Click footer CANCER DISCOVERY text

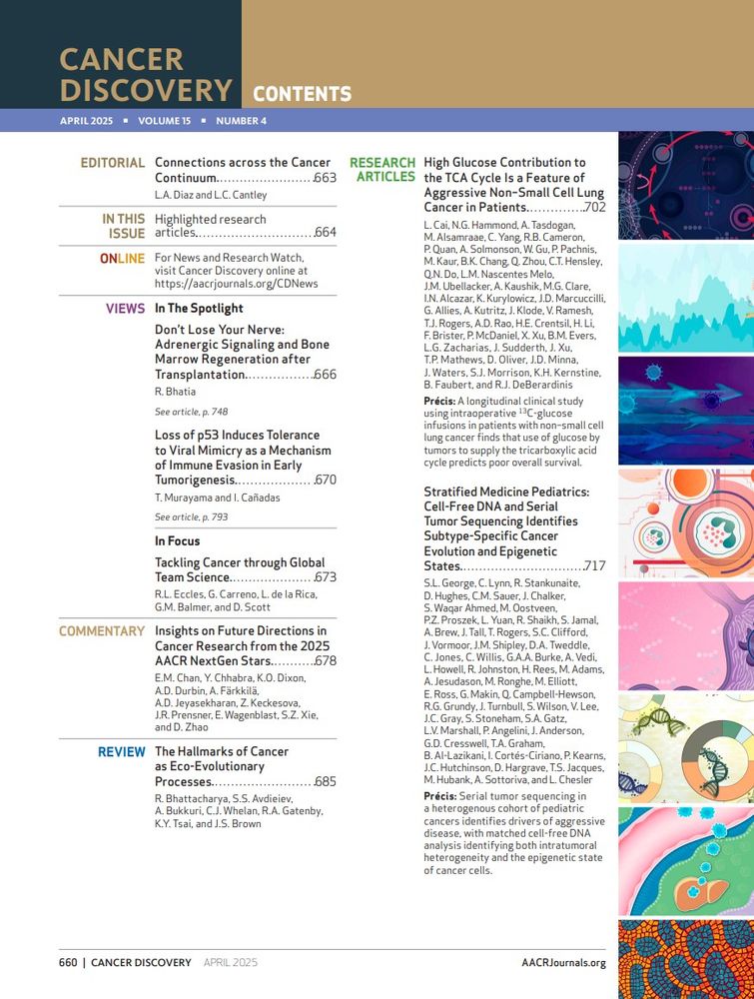pos(141,963)
